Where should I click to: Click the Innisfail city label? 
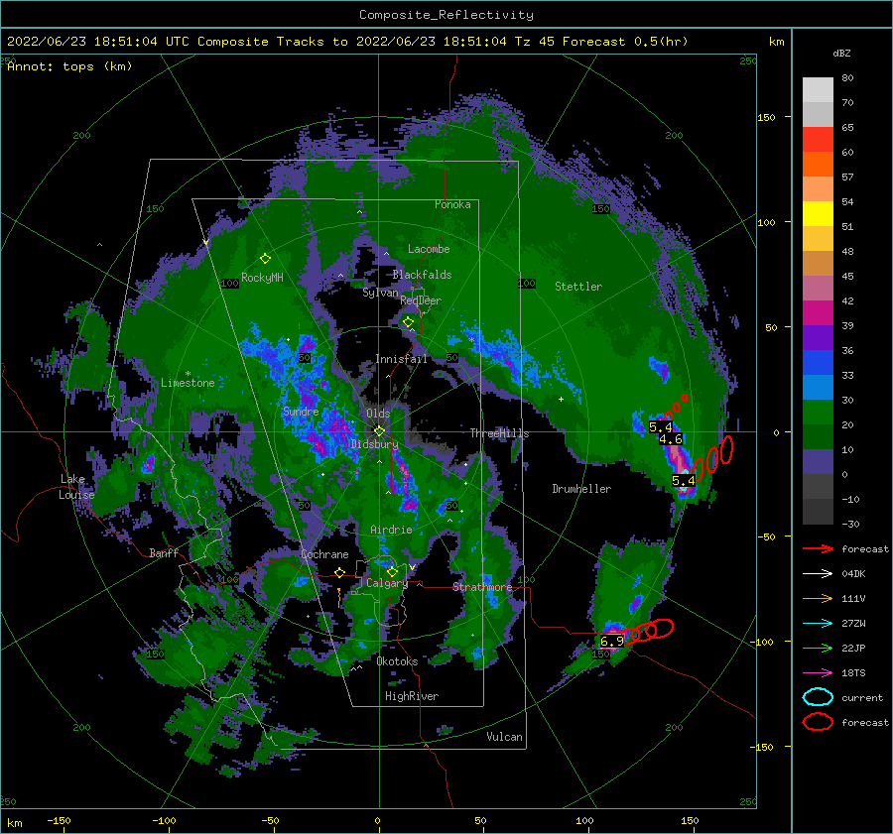pos(401,359)
